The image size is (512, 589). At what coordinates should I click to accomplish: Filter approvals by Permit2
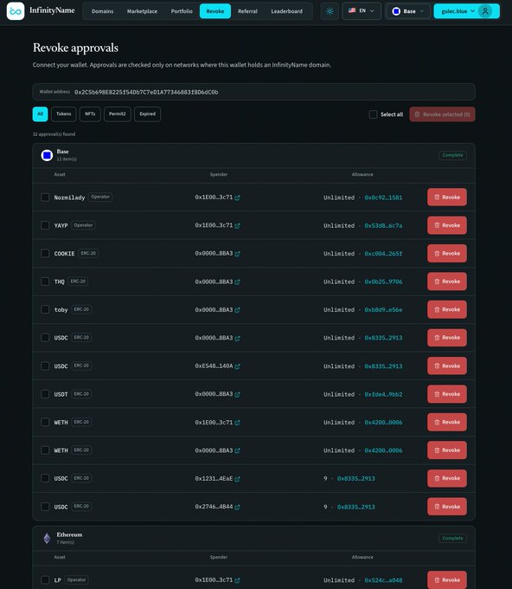(118, 113)
